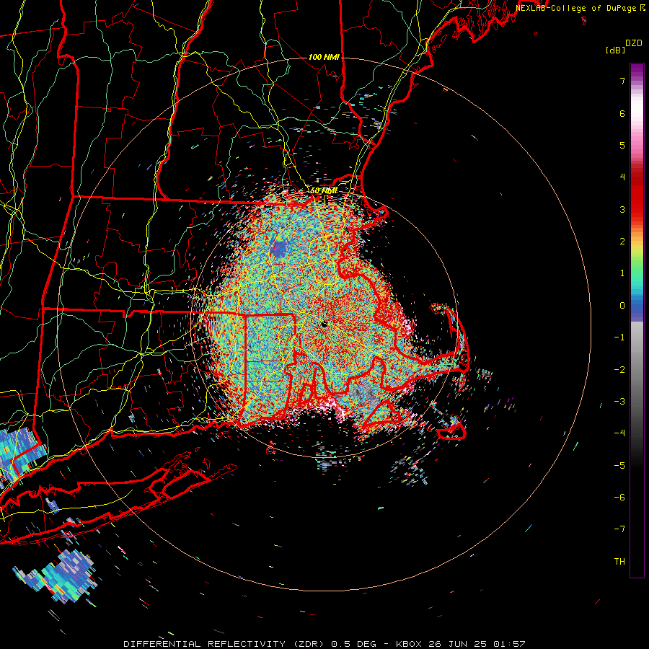Click the '-5' value on color scale

(619, 466)
